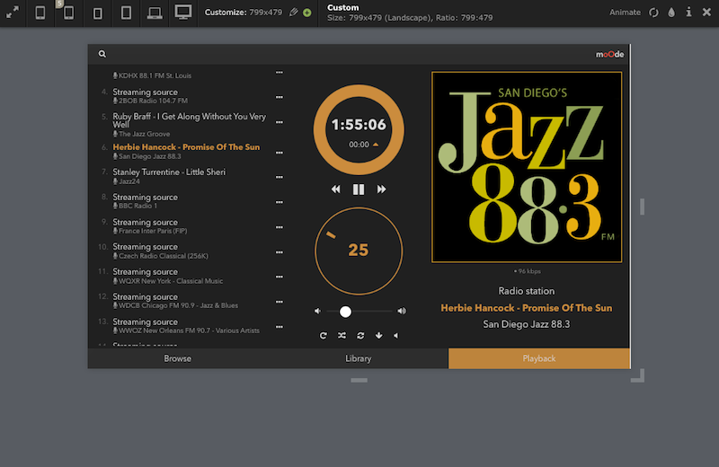Select the Playback tab
Image resolution: width=719 pixels, height=467 pixels.
click(539, 358)
